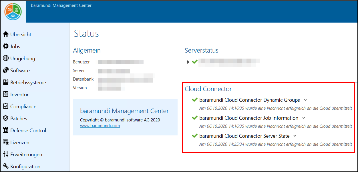The height and width of the screenshot is (172, 358).
Task: Expand Cloud Connector Dynamic Groups chevron
Action: 305,100
